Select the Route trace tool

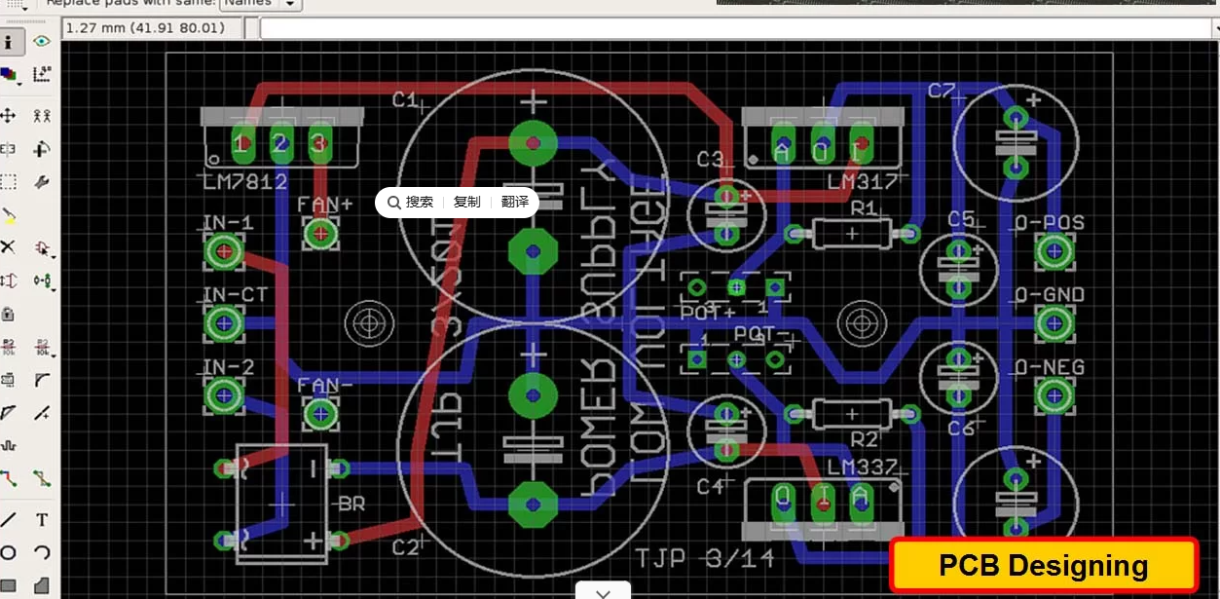point(9,478)
